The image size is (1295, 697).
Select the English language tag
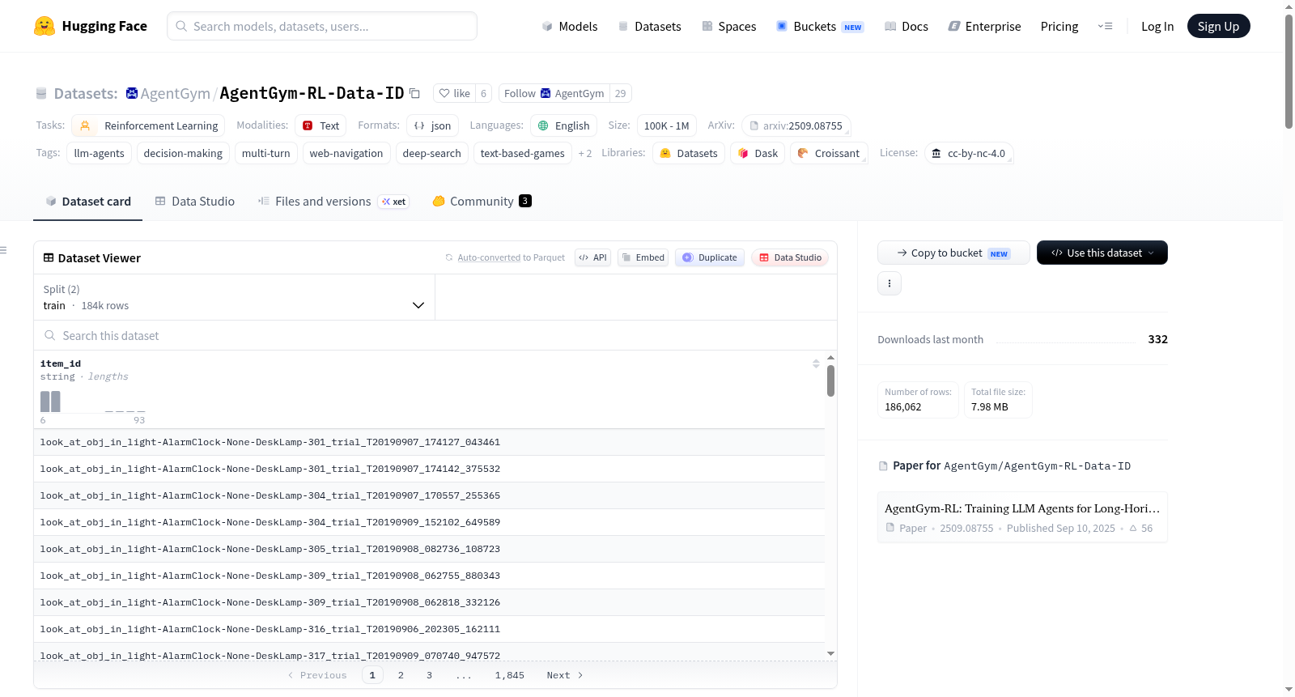coord(564,125)
